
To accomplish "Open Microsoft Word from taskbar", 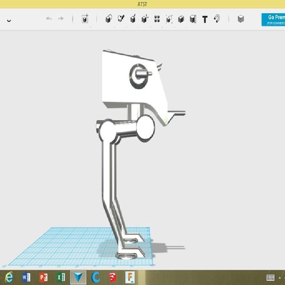I will tap(26, 278).
